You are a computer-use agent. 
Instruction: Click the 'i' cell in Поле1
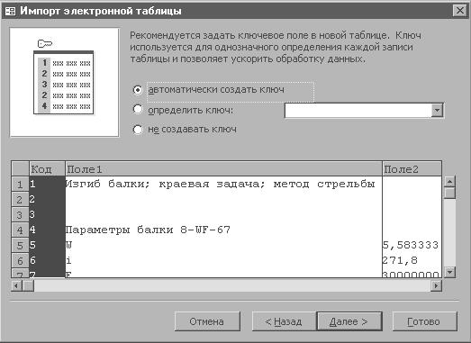(x=223, y=260)
